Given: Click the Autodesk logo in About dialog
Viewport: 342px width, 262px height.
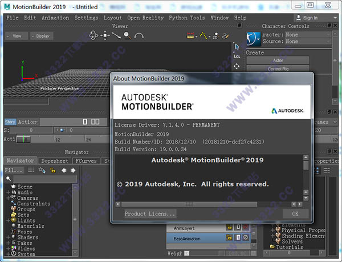Looking at the screenshot, I should 288,111.
